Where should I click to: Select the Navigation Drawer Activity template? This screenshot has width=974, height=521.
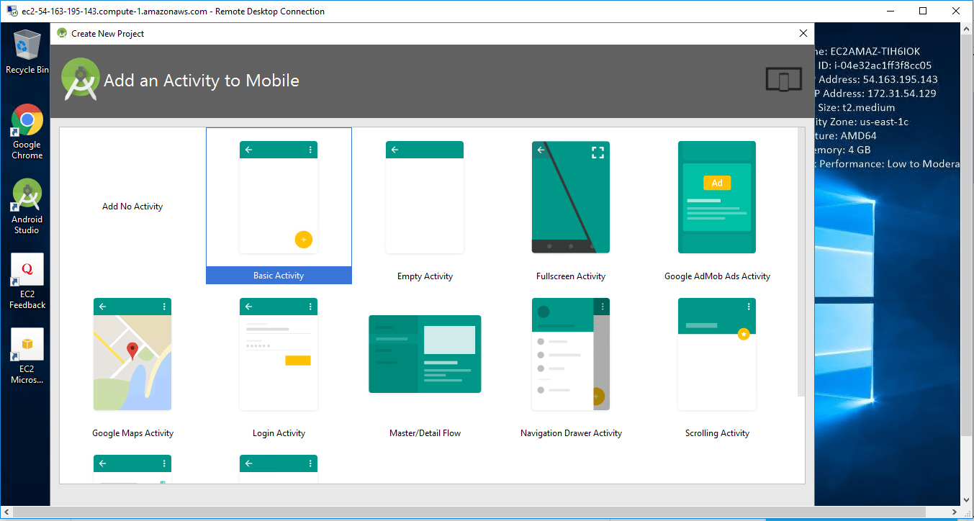click(x=571, y=354)
